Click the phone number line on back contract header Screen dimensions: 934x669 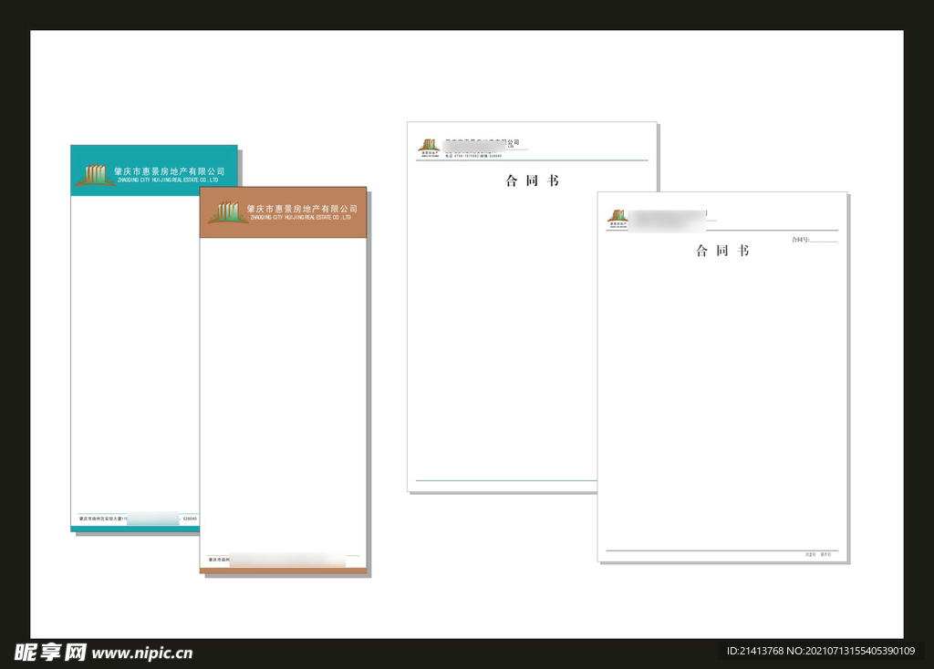click(473, 156)
